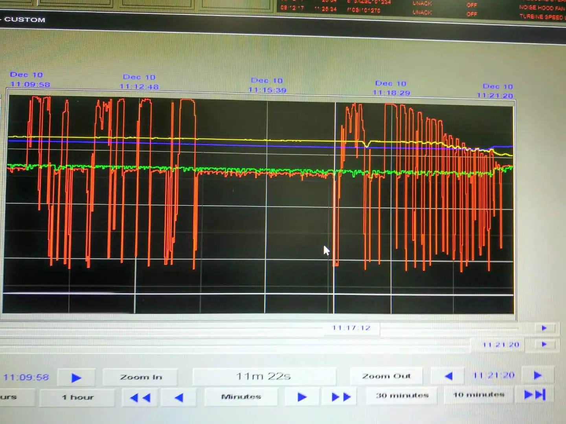Image resolution: width=566 pixels, height=424 pixels.
Task: Click the 11m 22s time span display
Action: pyautogui.click(x=264, y=376)
